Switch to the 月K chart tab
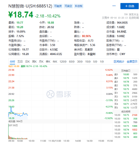 [41, 61]
